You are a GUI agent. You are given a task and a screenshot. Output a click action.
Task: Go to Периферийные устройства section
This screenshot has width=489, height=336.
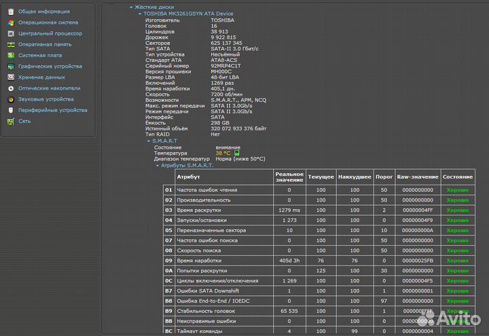[52, 110]
